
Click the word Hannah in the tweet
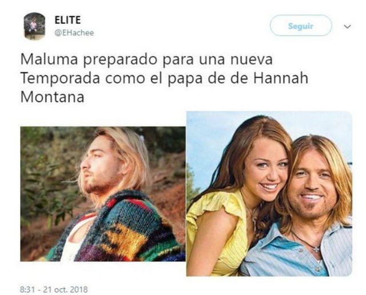tap(281, 78)
